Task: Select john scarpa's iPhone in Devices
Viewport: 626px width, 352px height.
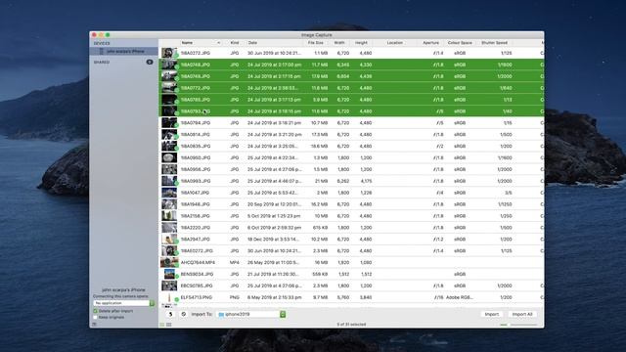Action: [124, 51]
